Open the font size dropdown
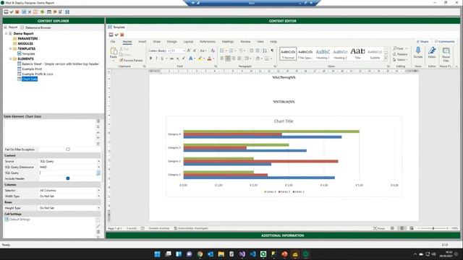Screen dimensions: 463x260 coord(184,51)
